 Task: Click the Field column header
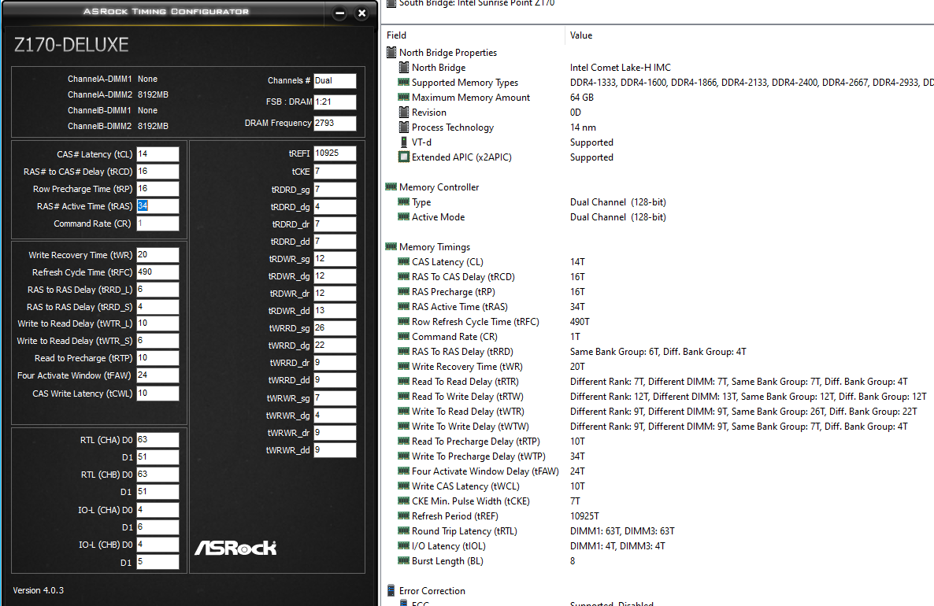pos(396,35)
